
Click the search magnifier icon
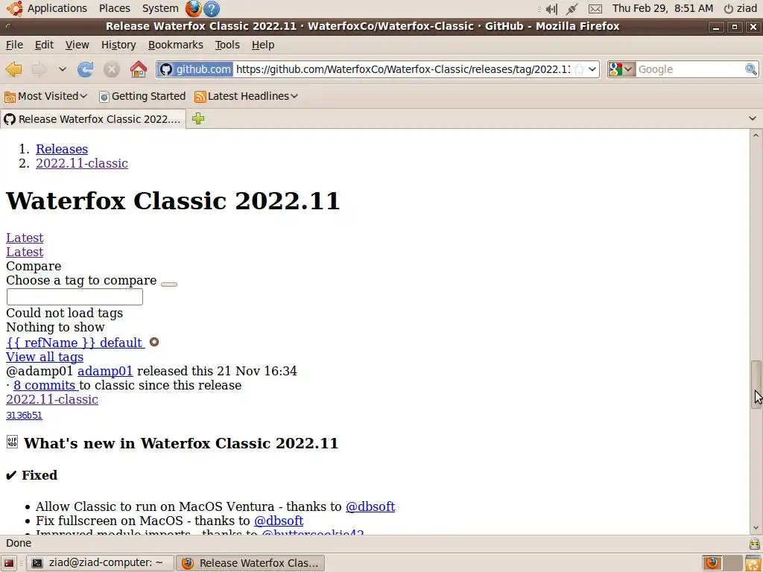(751, 69)
